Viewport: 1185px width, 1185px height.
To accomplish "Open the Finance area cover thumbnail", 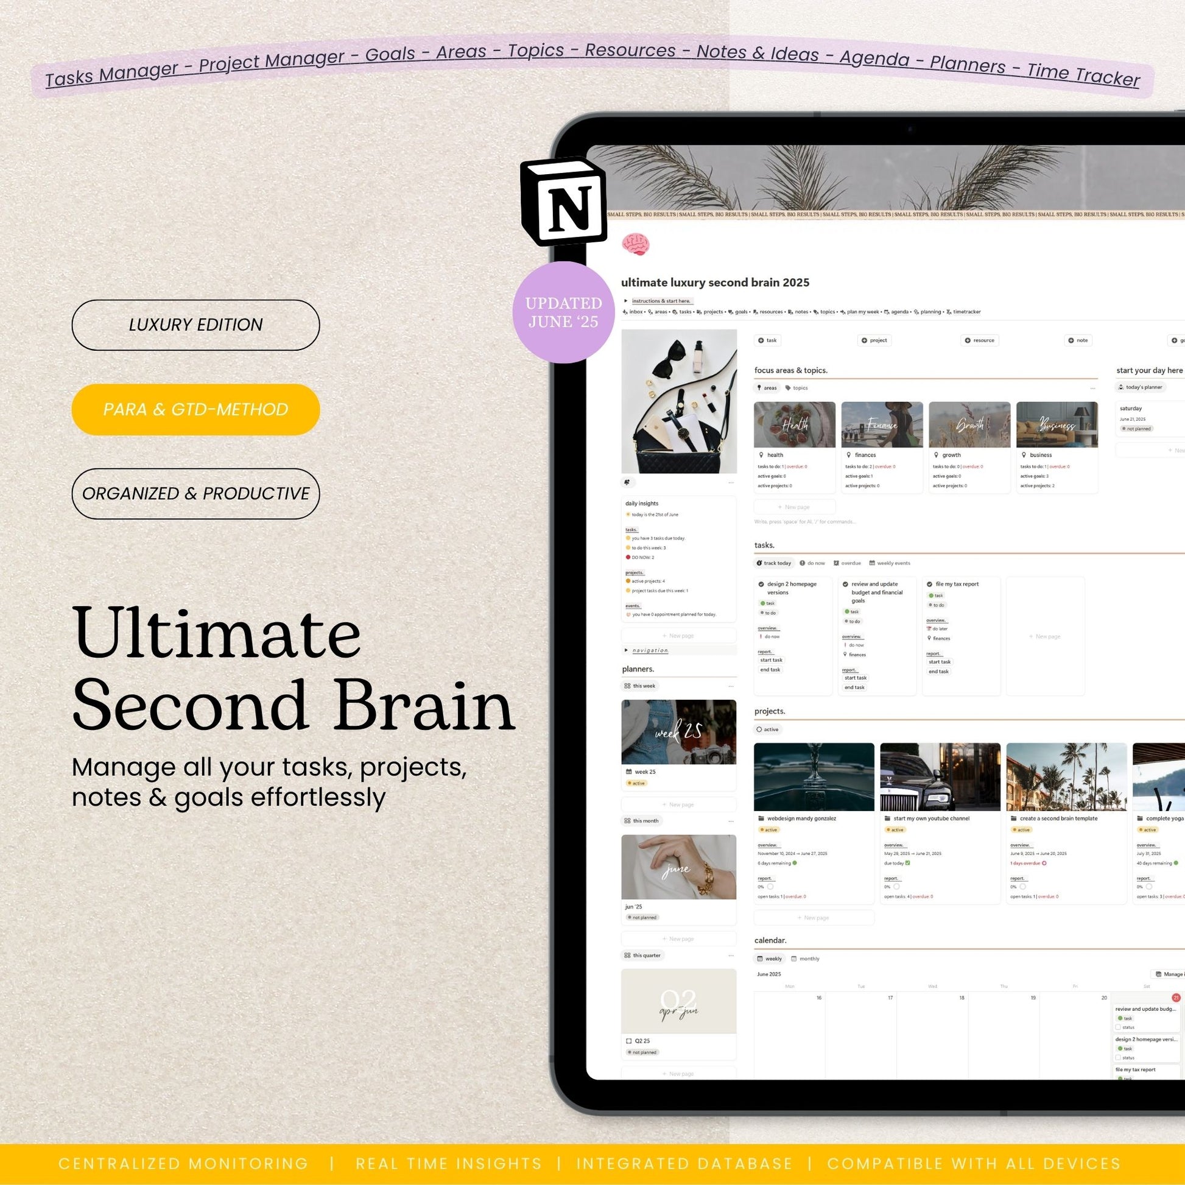I will click(x=881, y=424).
